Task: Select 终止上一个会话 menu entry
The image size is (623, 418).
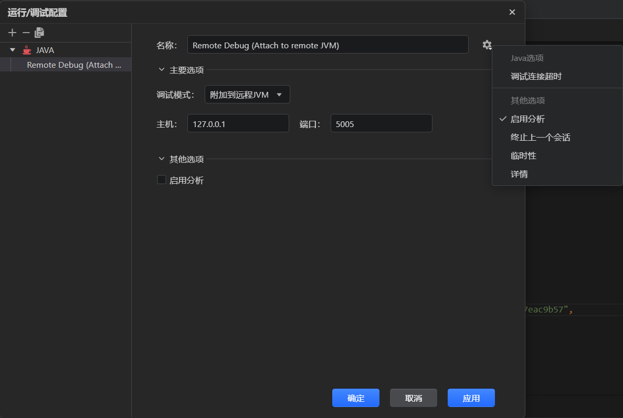Action: pos(557,137)
